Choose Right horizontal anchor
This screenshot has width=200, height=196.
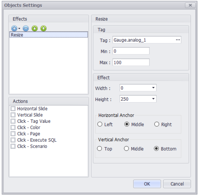coord(157,124)
